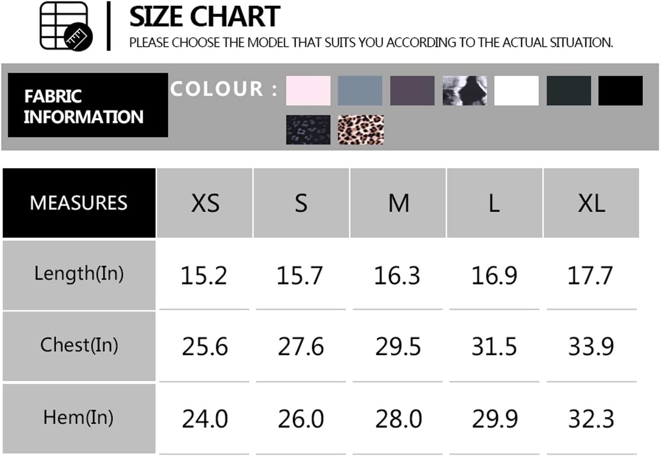Pick the dark purple colour swatch
Viewport: 660px width, 456px height.
tap(412, 91)
